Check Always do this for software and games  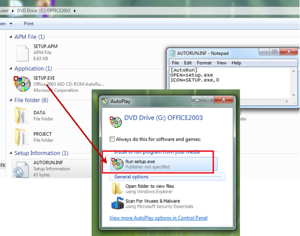coord(112,139)
